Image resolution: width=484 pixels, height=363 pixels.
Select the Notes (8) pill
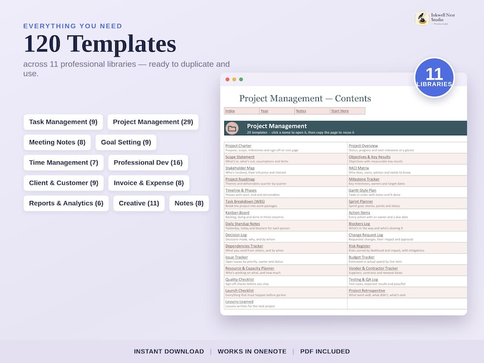pos(189,203)
